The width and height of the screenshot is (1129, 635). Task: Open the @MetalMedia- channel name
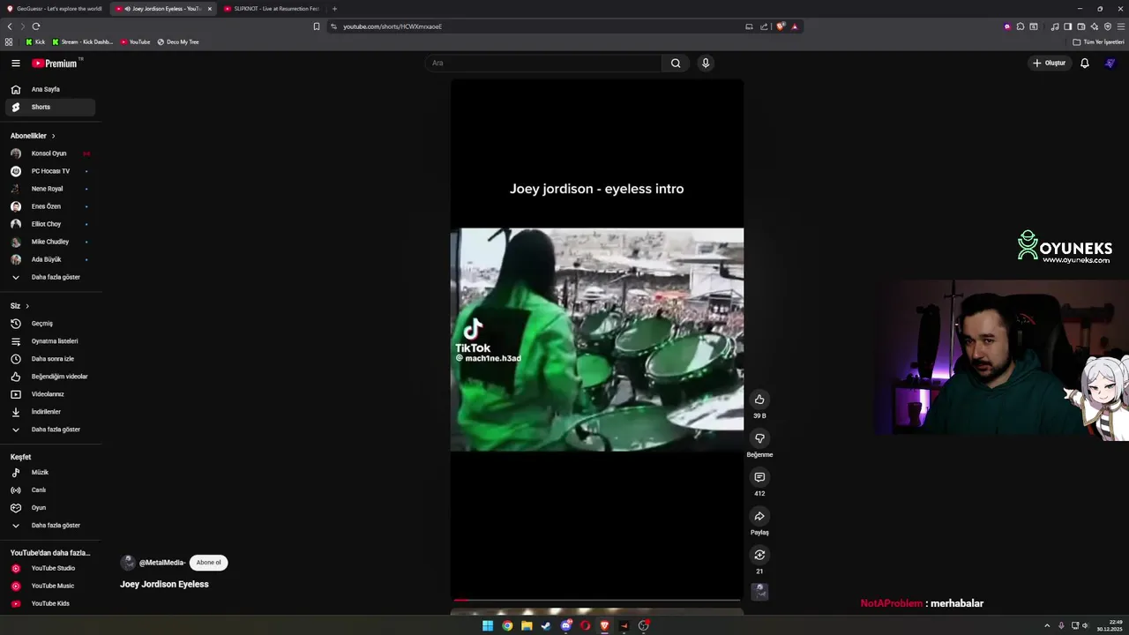coord(162,563)
